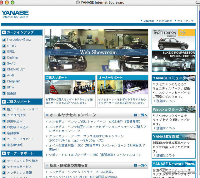Open the Mercedes-Benz lineup link

coord(19,40)
